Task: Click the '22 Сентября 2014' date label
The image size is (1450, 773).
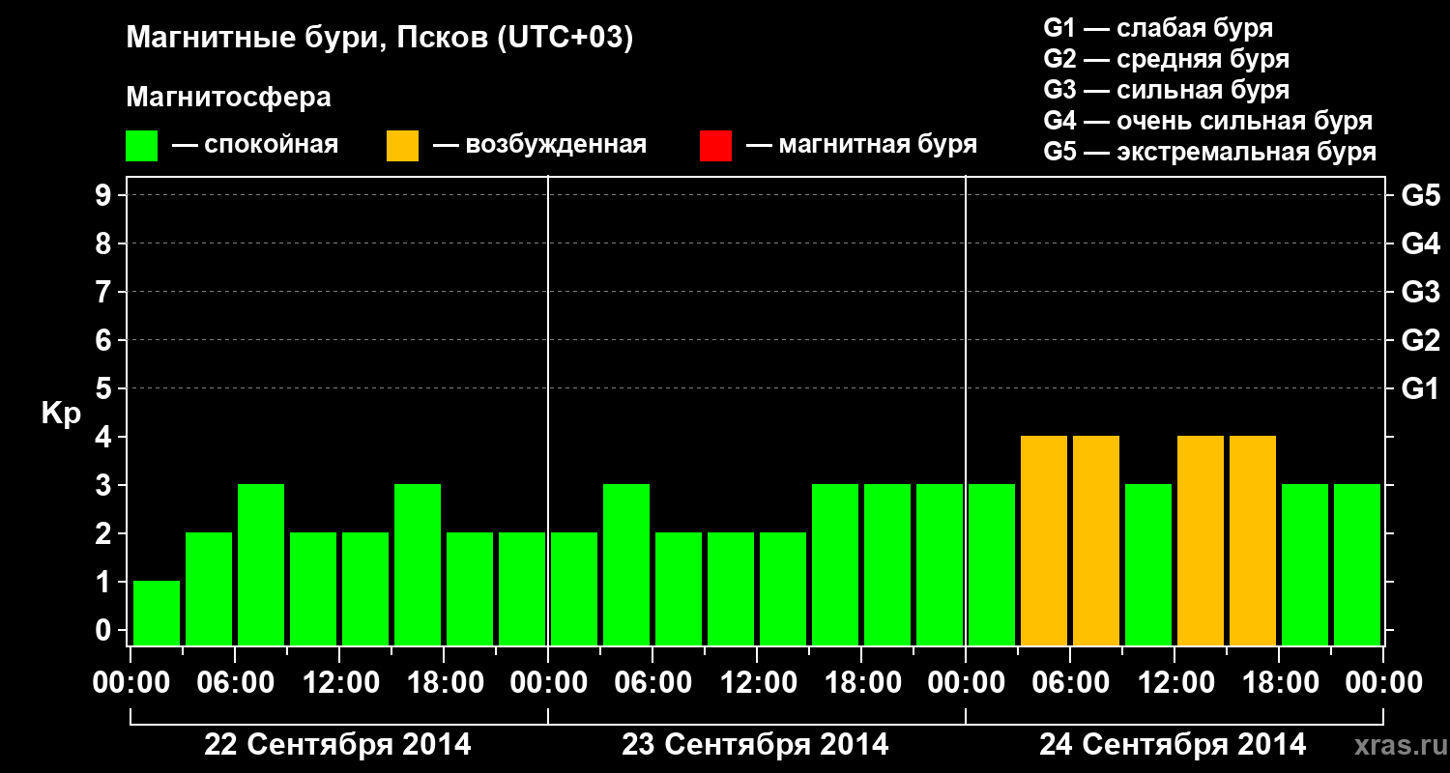Action: [x=338, y=745]
